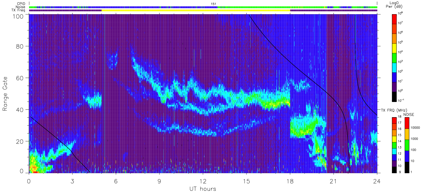Select the UT hours axis title

click(x=203, y=189)
